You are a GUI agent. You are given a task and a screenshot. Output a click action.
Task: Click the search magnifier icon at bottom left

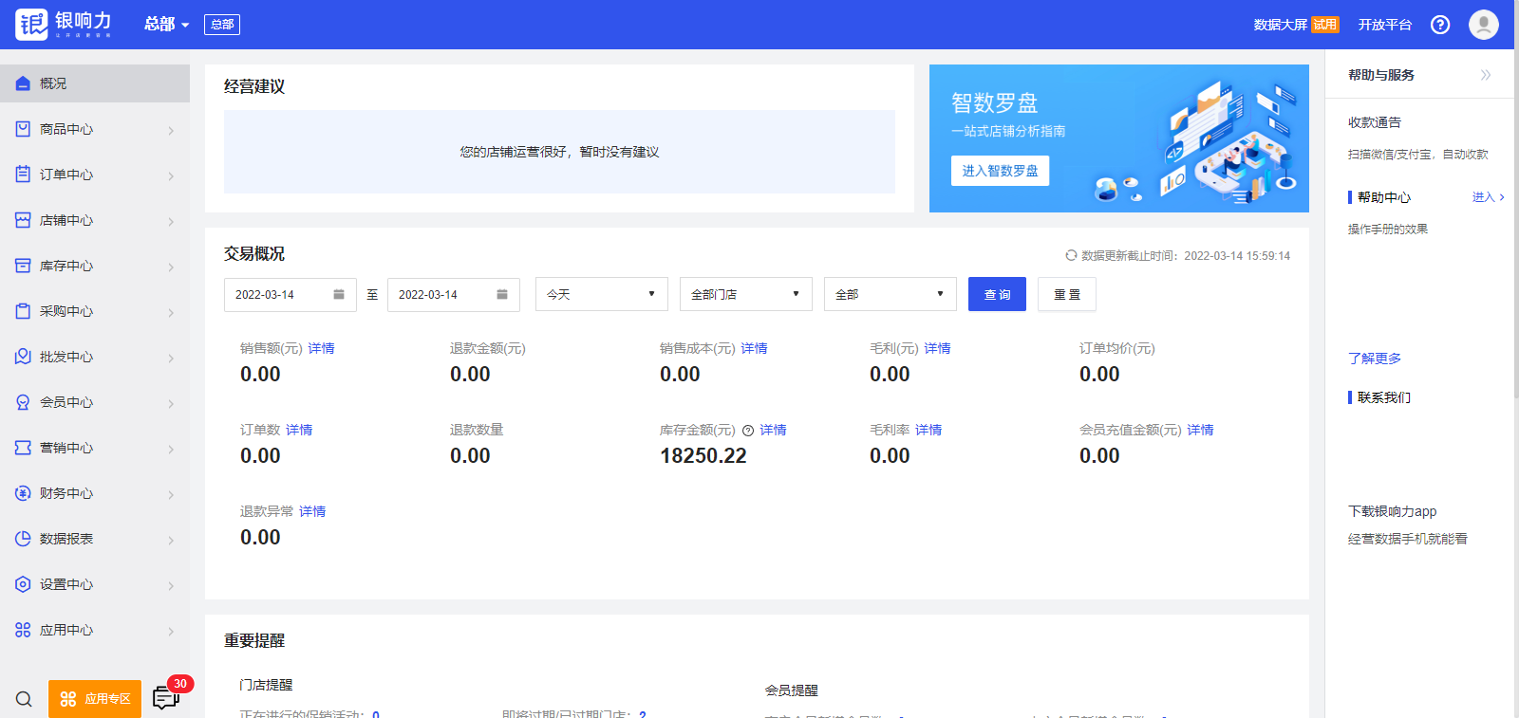click(x=24, y=699)
